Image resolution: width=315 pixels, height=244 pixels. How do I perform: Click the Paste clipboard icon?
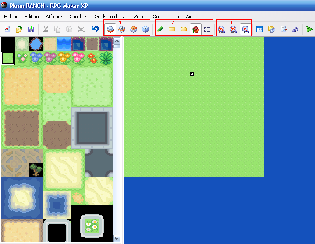(x=69, y=29)
